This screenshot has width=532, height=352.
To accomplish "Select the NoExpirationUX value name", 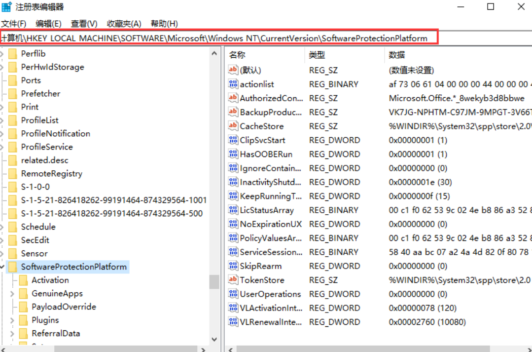I will click(x=271, y=224).
